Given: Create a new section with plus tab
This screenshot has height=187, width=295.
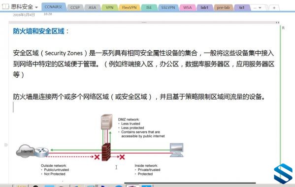Looking at the screenshot, I should 274,8.
